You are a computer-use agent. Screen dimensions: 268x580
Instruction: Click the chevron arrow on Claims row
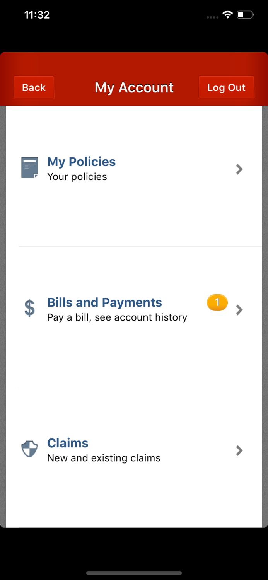coord(239,450)
